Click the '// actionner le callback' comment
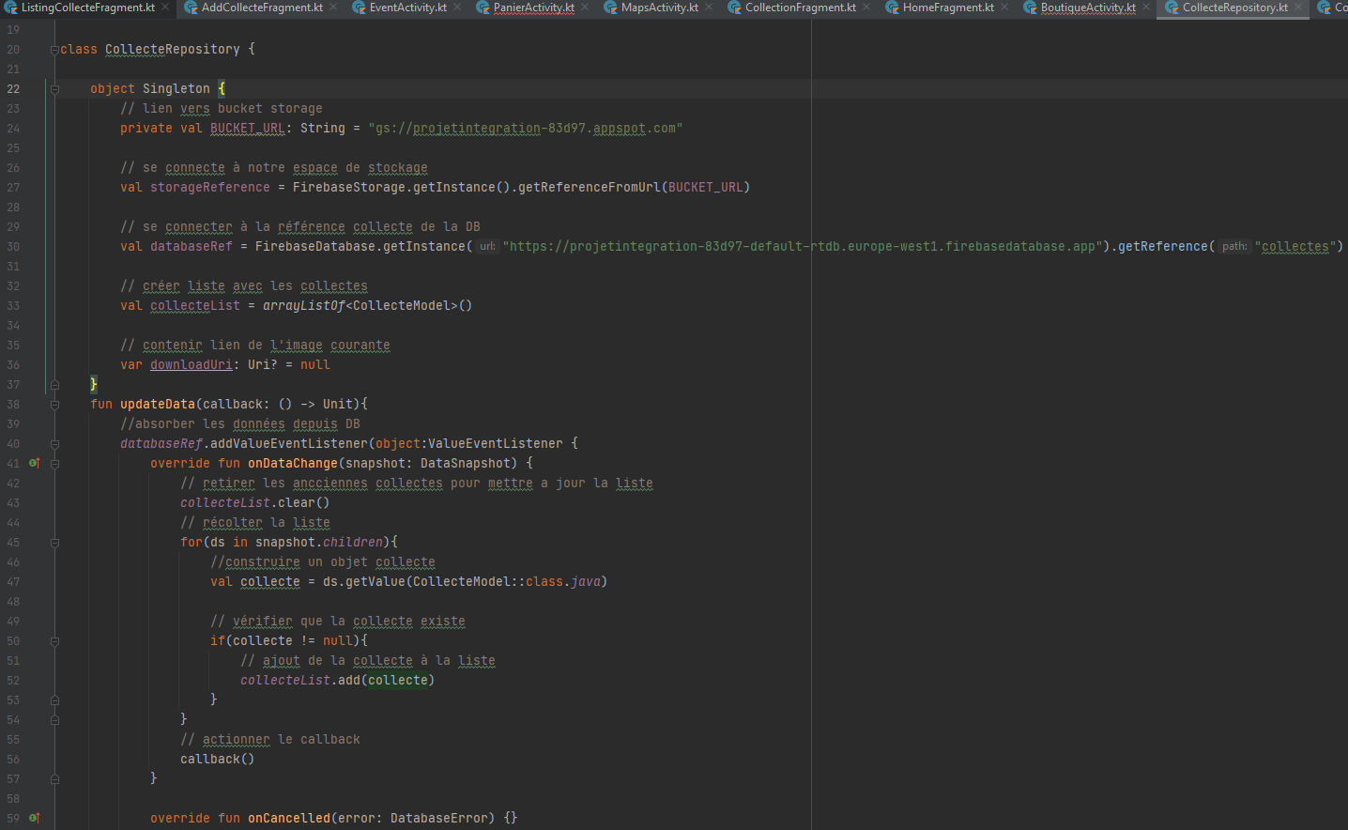Viewport: 1348px width, 830px height. tap(270, 740)
